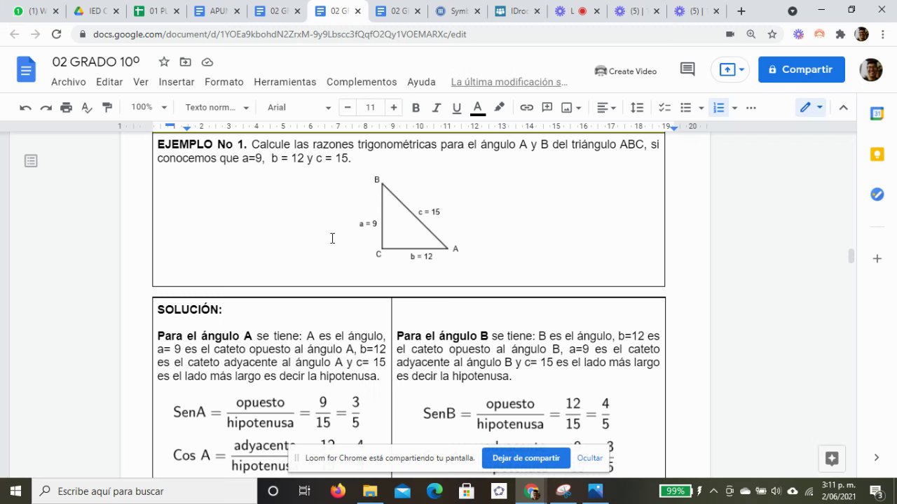Toggle bold formatting
Image resolution: width=897 pixels, height=504 pixels.
click(416, 107)
